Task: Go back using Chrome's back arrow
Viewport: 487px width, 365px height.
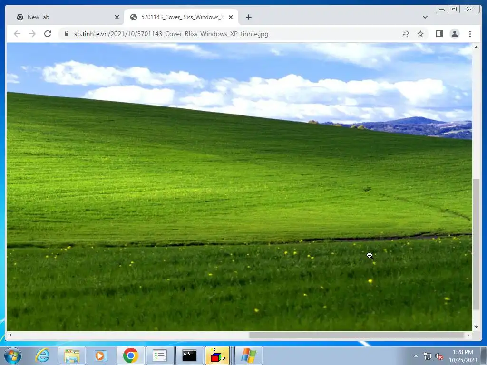Action: tap(17, 34)
